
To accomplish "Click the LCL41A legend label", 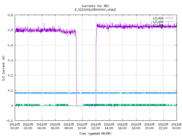I will [x=158, y=18].
